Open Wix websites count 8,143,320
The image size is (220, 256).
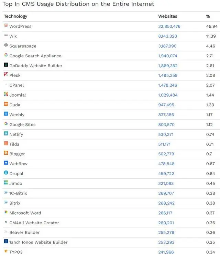pyautogui.click(x=168, y=36)
